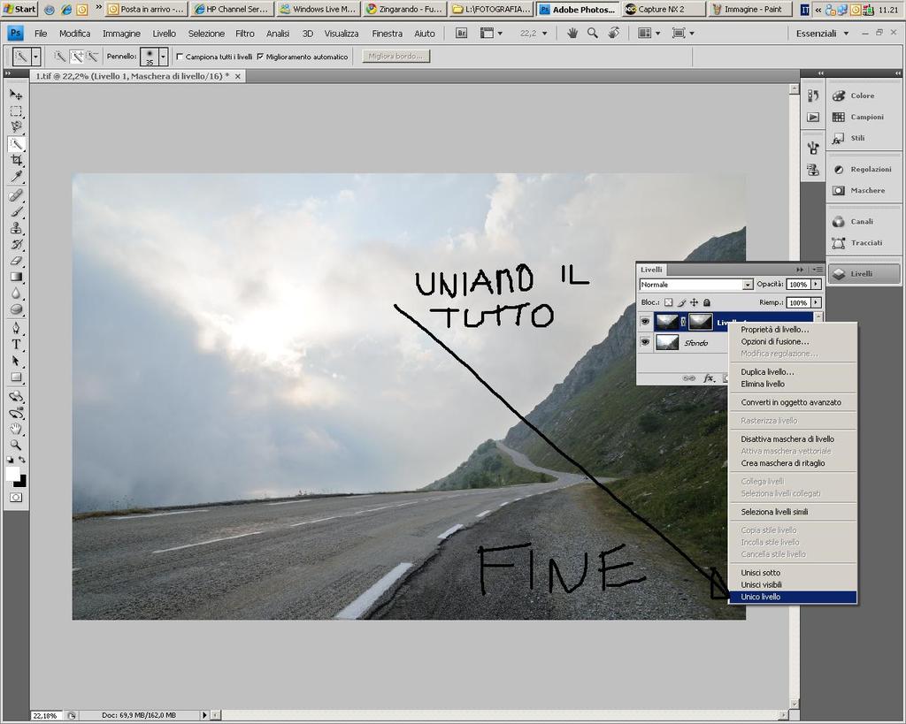Activate the Gradient tool
Image resolution: width=906 pixels, height=724 pixels.
16,277
